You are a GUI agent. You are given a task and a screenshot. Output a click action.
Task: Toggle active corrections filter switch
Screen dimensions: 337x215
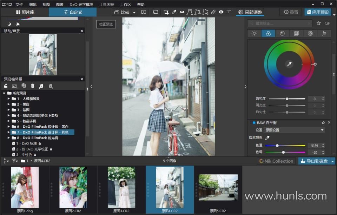click(x=327, y=23)
